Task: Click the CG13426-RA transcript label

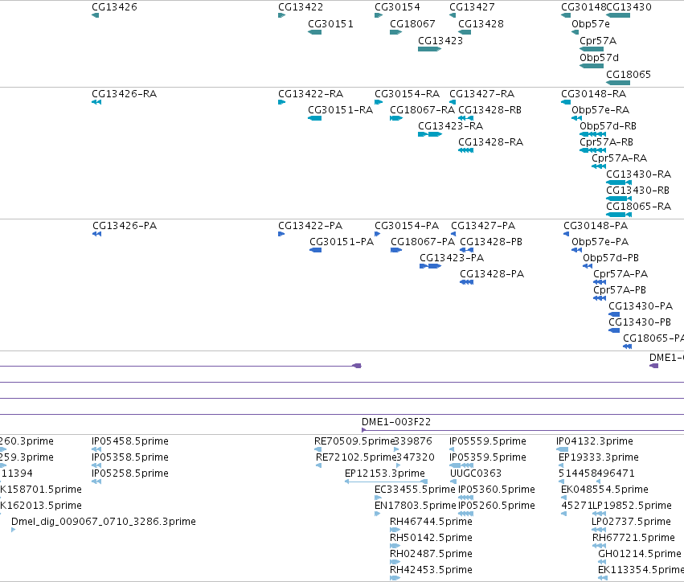Action: coord(124,94)
